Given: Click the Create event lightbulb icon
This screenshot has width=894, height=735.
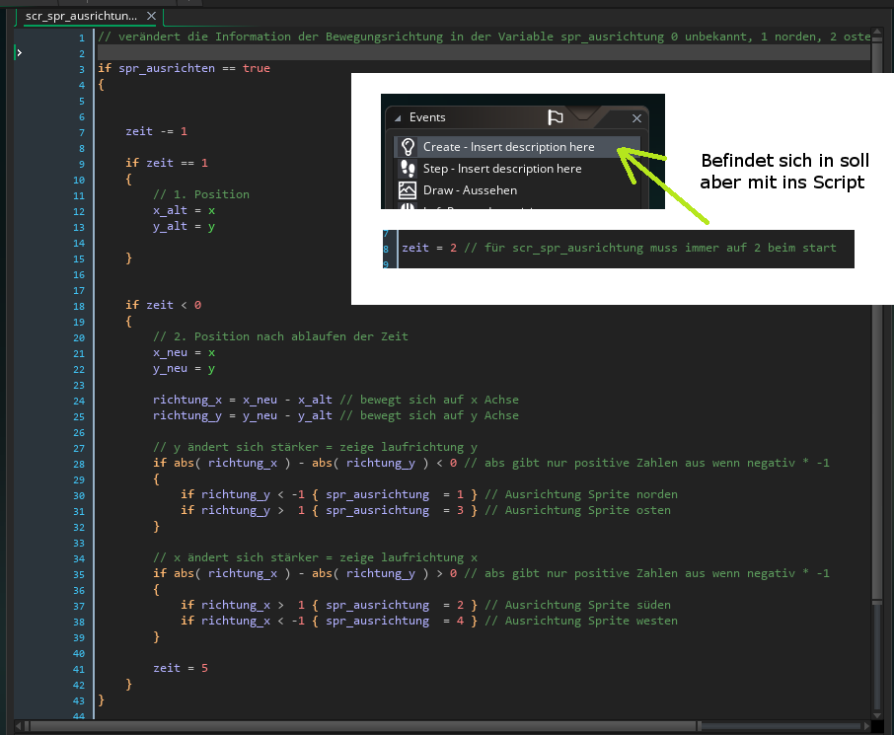Looking at the screenshot, I should click(x=407, y=147).
